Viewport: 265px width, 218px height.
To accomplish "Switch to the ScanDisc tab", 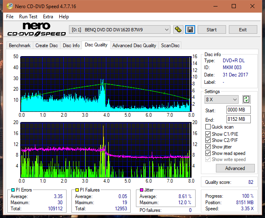I will (x=170, y=46).
